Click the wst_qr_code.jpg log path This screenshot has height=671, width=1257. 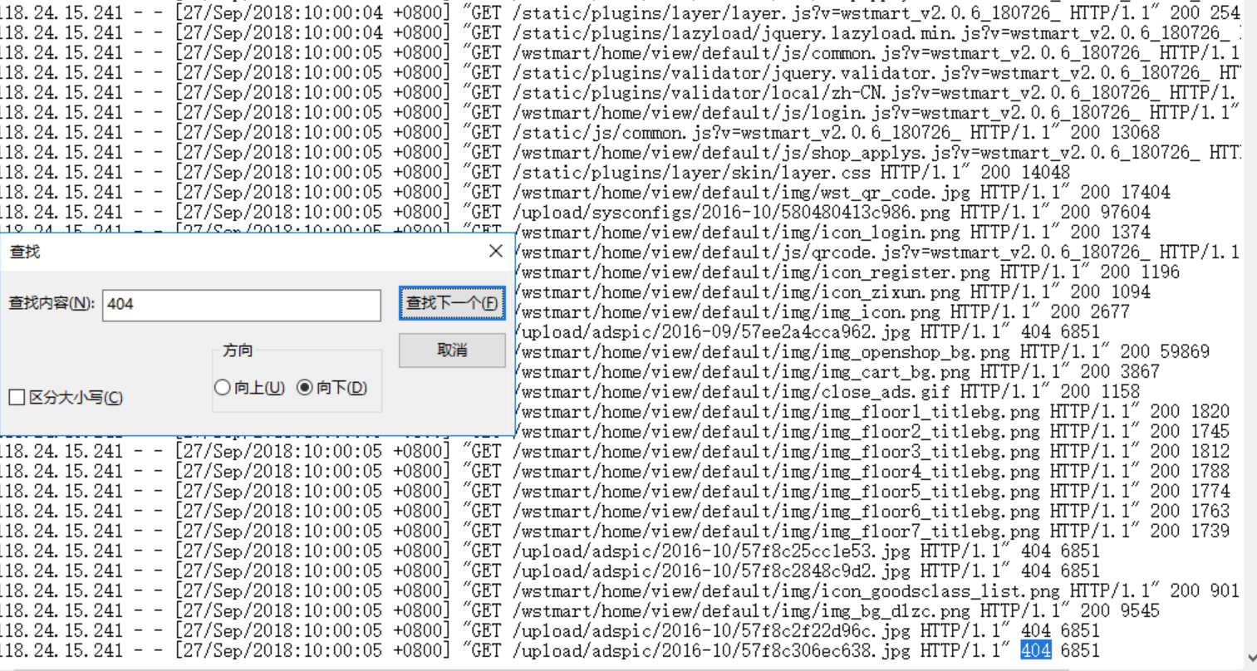[x=741, y=192]
